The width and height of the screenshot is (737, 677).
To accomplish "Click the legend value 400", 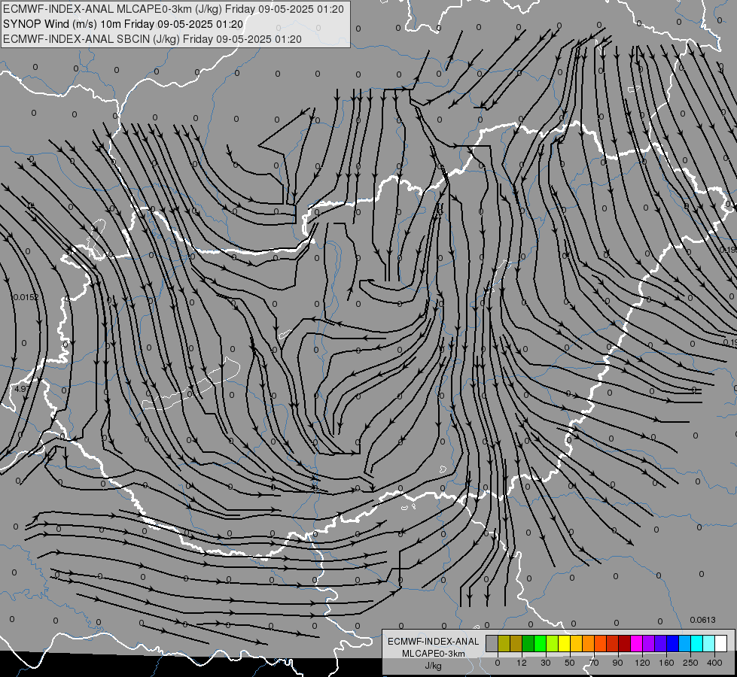I will [714, 663].
